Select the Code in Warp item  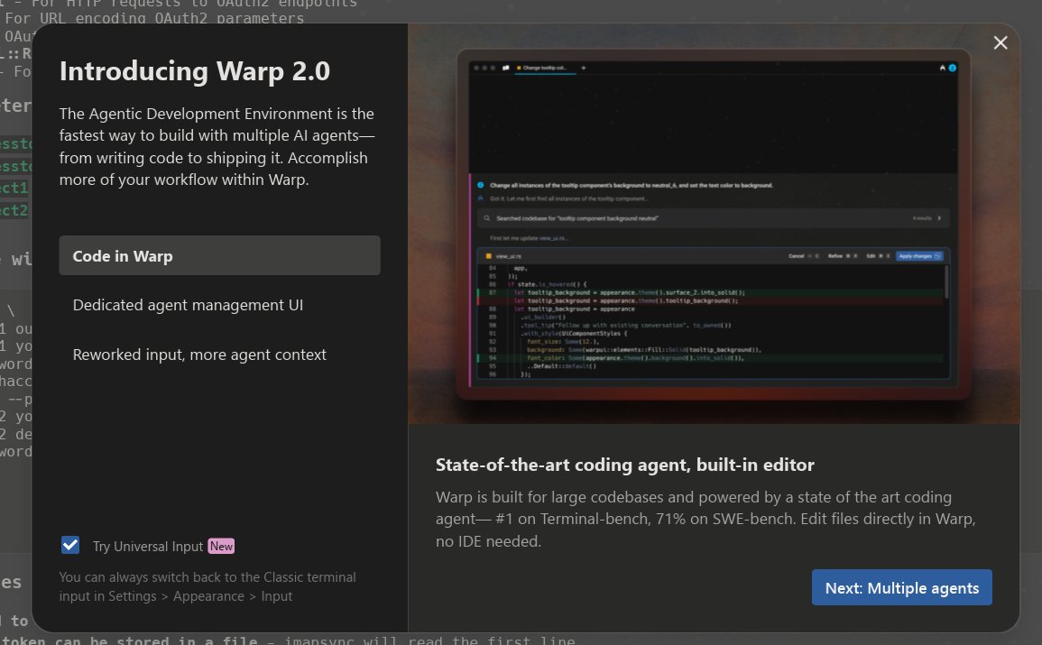click(219, 255)
